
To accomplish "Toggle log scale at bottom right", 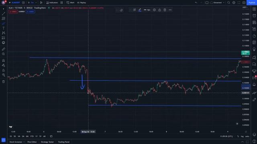I will click(242, 136).
